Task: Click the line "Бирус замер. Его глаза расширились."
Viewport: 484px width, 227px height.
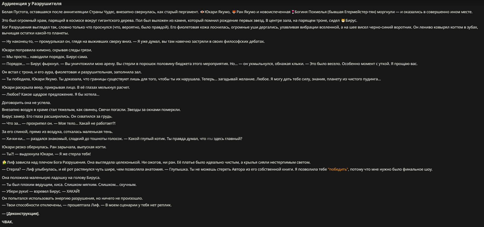Action: pyautogui.click(x=36, y=116)
